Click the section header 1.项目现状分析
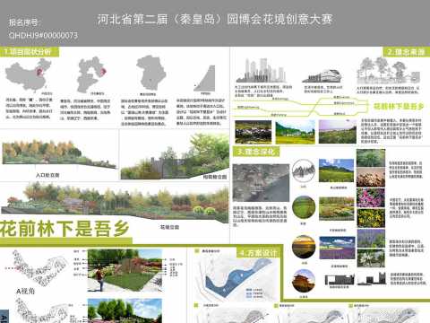 pos(29,52)
